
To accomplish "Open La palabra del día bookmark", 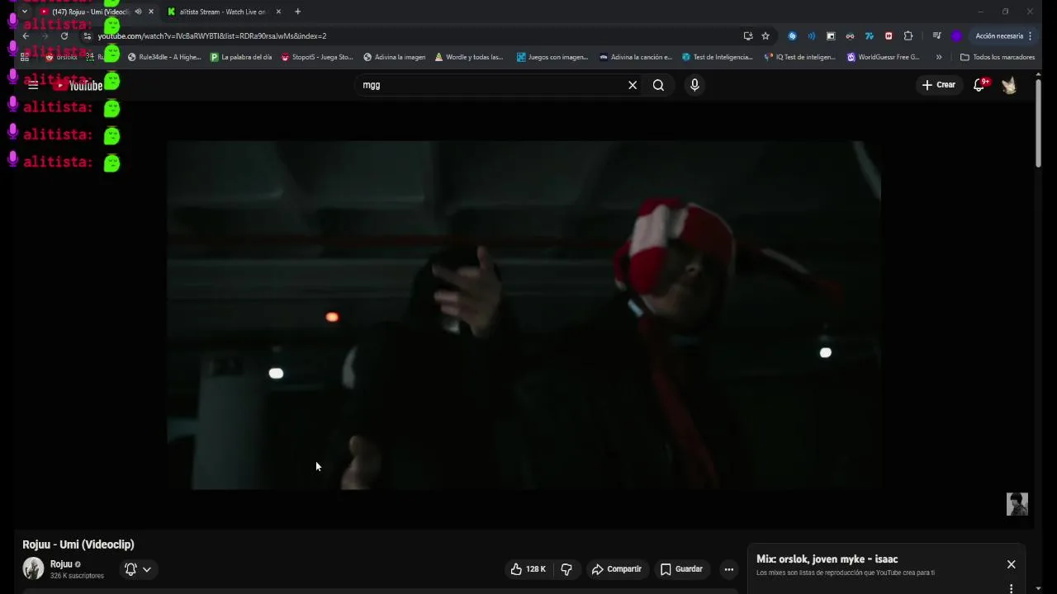I will click(x=241, y=57).
